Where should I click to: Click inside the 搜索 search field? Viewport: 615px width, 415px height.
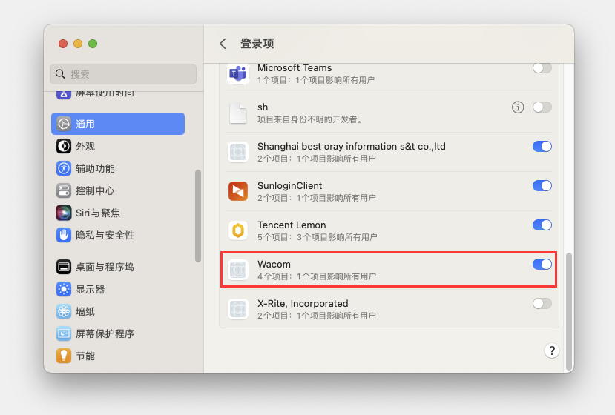coord(124,74)
